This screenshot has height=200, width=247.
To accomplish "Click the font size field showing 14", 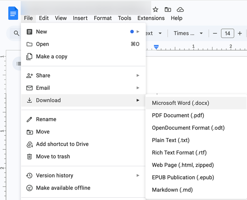I will (228, 33).
